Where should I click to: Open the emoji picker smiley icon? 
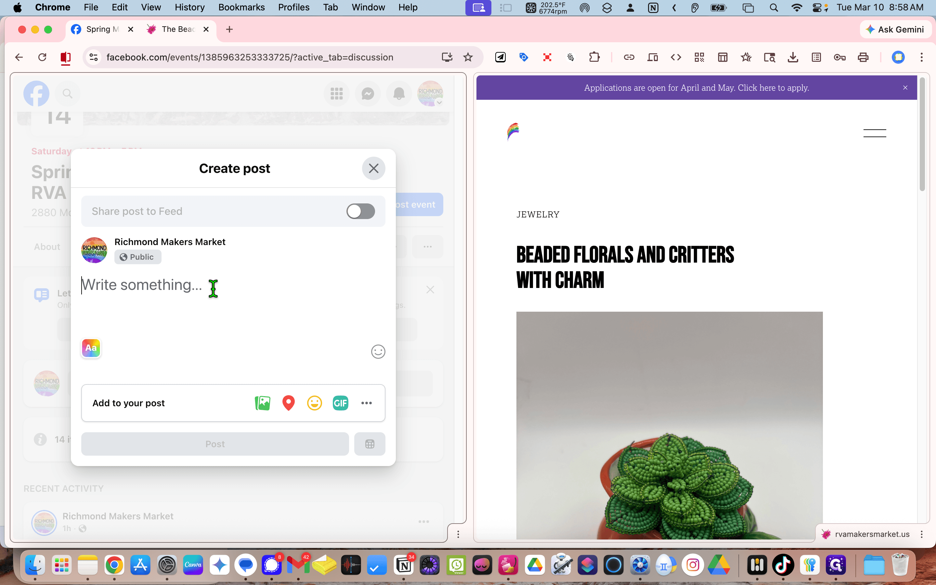(378, 351)
